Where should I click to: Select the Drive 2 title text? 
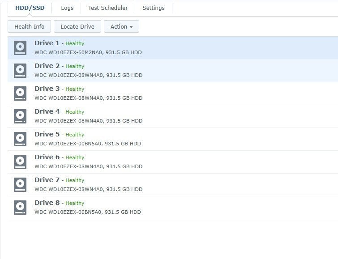[47, 66]
